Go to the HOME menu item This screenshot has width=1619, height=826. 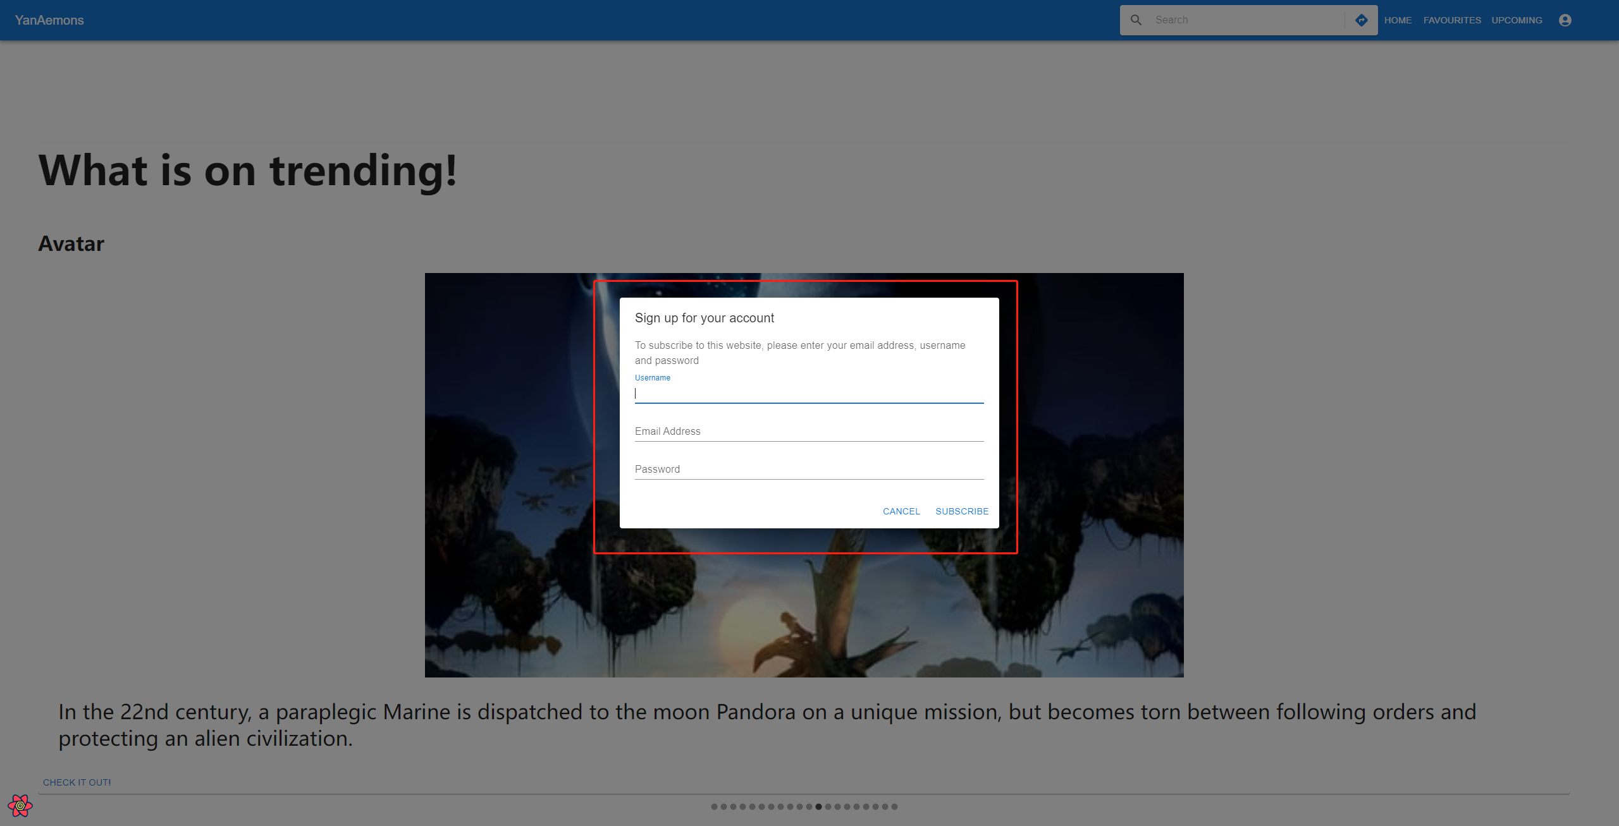tap(1398, 20)
